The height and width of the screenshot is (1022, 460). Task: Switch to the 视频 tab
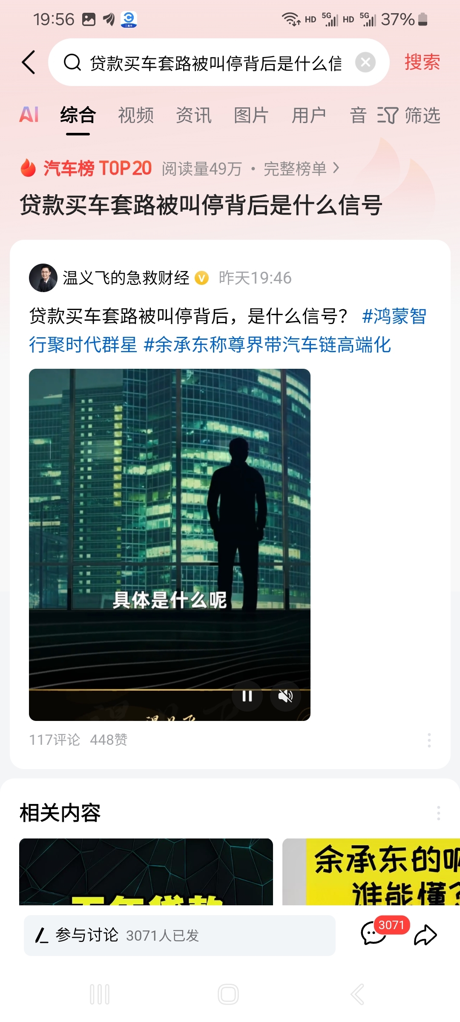pyautogui.click(x=136, y=115)
